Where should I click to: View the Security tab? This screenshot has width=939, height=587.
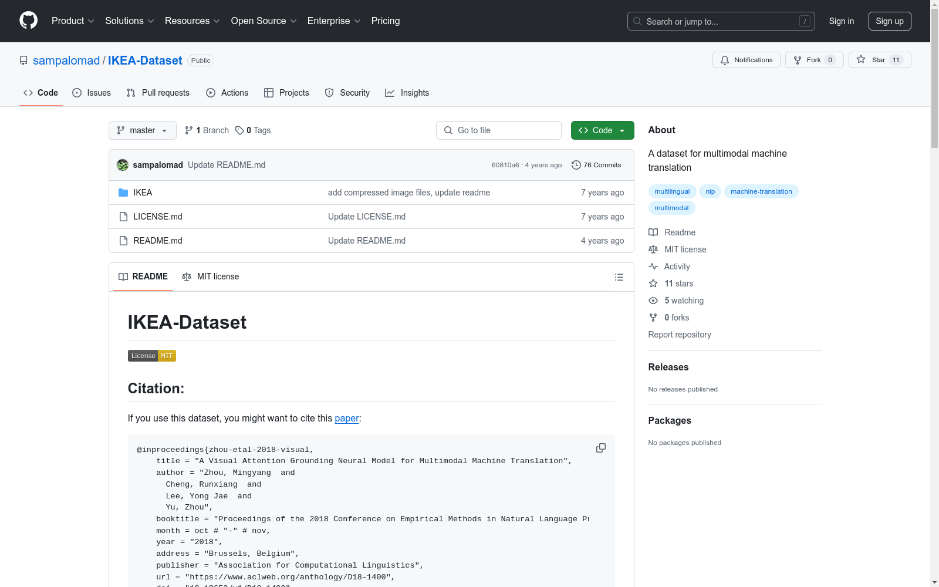(x=347, y=93)
